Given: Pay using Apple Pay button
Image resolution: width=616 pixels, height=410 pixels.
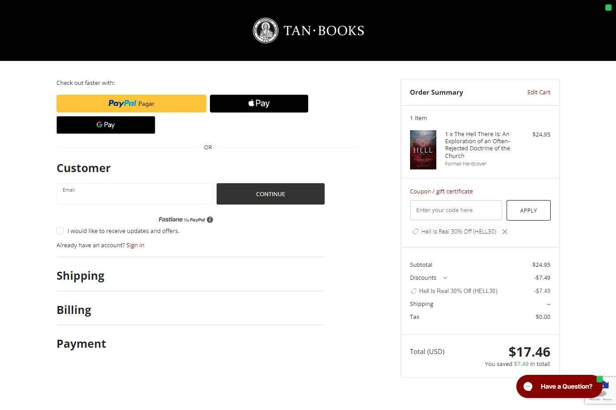Looking at the screenshot, I should click(259, 103).
